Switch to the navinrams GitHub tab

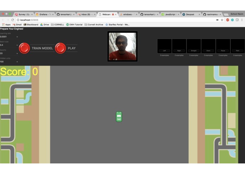(212, 14)
